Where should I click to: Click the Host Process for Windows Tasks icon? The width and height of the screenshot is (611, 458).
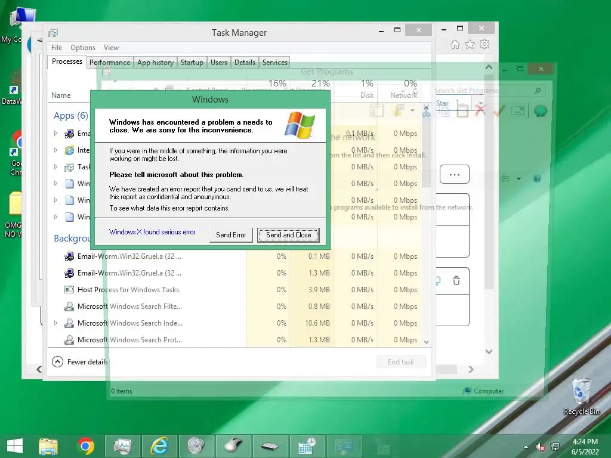click(69, 290)
